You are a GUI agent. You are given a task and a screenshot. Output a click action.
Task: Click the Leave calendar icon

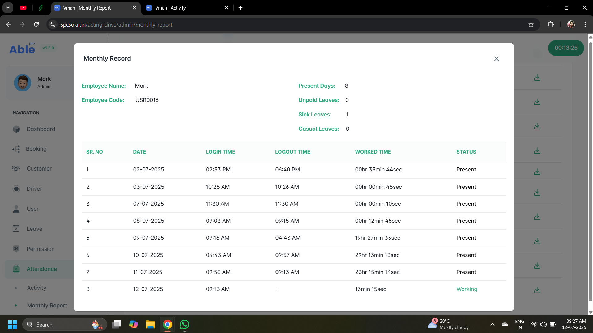click(x=16, y=229)
